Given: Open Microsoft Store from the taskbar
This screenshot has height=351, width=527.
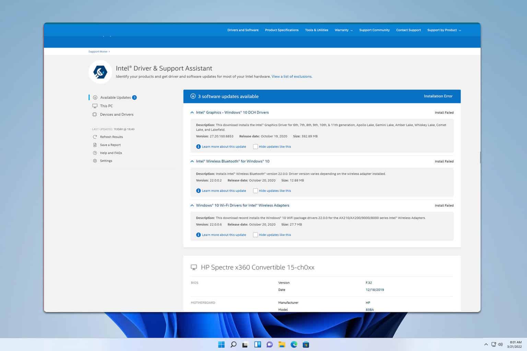Looking at the screenshot, I should (x=306, y=344).
